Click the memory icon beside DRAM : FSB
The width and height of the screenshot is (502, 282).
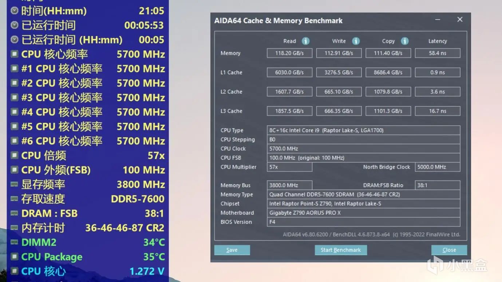point(15,213)
